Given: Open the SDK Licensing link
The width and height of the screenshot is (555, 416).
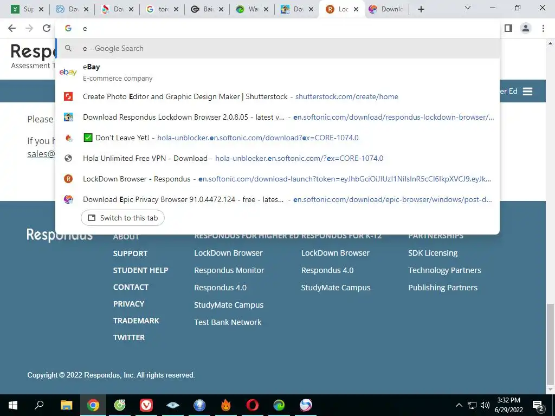Looking at the screenshot, I should tap(433, 253).
